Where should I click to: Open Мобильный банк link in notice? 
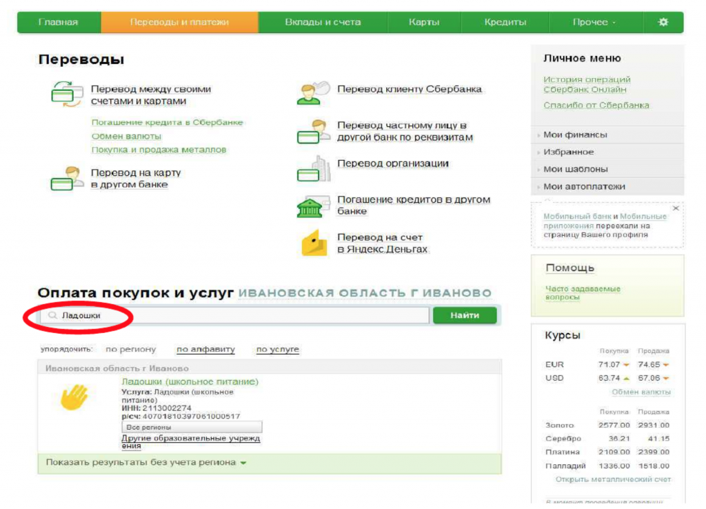coord(577,216)
